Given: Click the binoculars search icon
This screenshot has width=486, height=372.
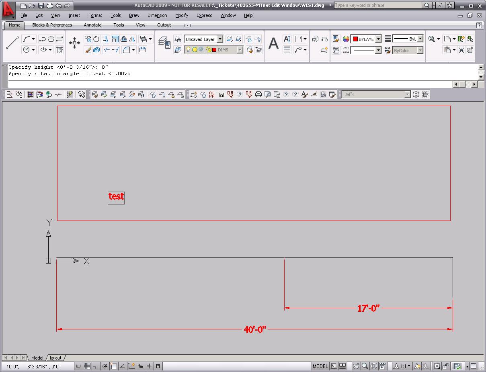Looking at the screenshot, I should click(427, 5).
